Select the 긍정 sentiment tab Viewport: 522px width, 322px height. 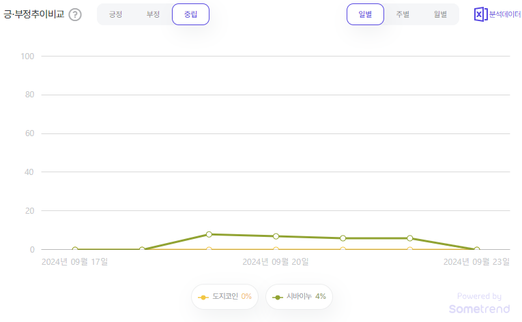[115, 14]
